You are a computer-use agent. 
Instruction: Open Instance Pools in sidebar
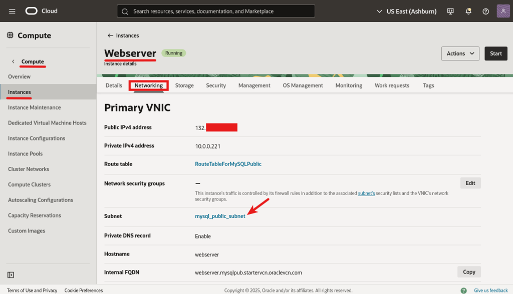[x=25, y=153]
